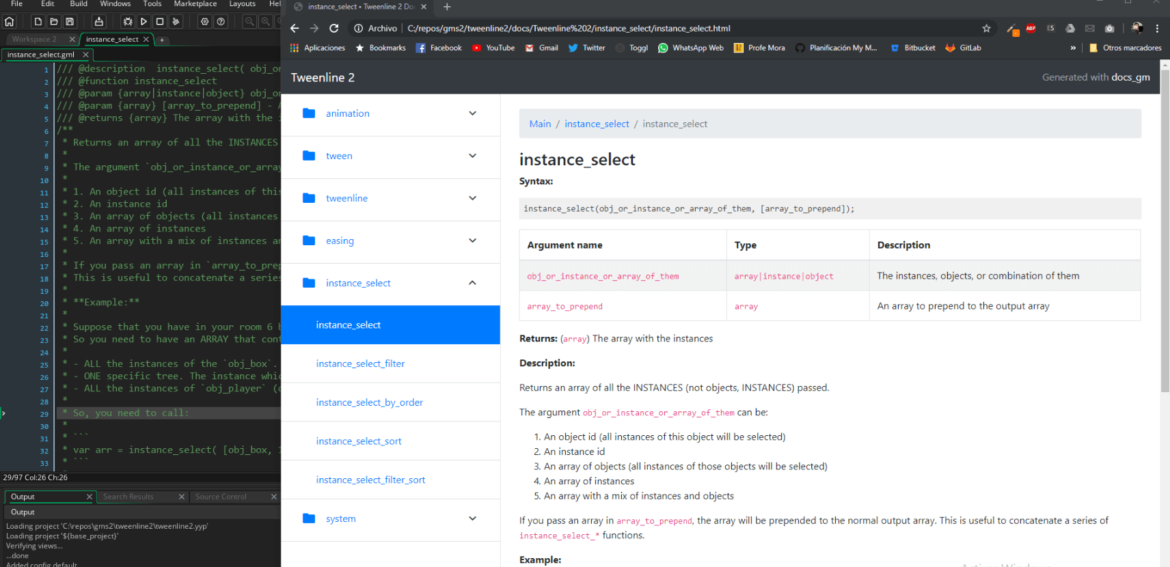Open the Adblock Plus extension
Viewport: 1170px width, 567px height.
(1031, 28)
